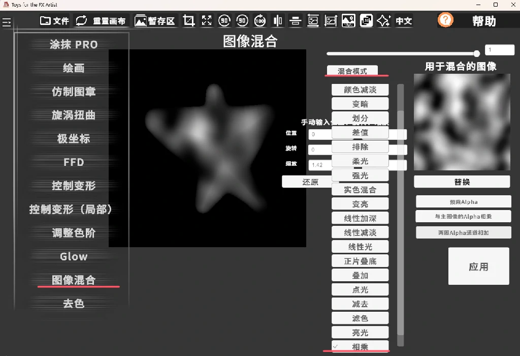Click the sparkle stars icon in toolbar
520x356 pixels.
pyautogui.click(x=383, y=21)
